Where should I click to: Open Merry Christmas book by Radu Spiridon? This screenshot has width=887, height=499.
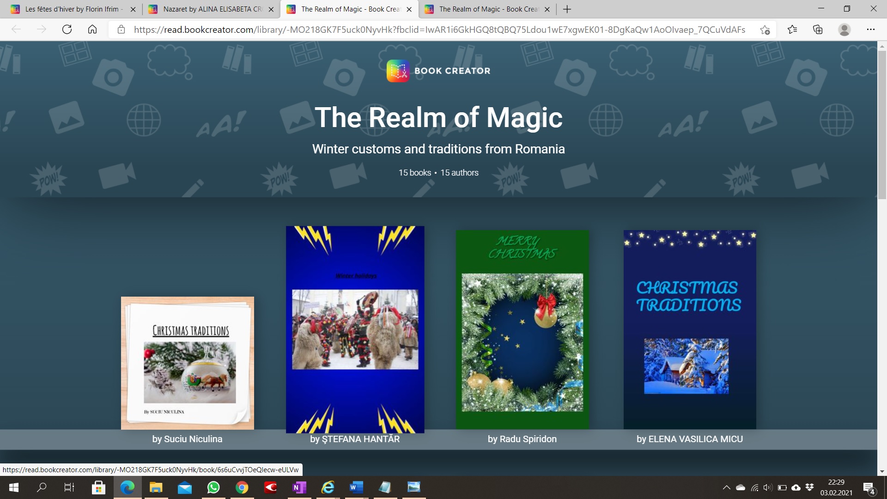(x=522, y=329)
